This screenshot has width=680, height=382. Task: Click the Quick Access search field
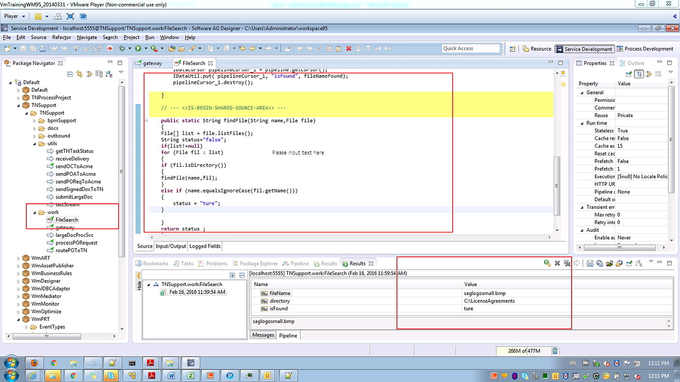(x=471, y=48)
